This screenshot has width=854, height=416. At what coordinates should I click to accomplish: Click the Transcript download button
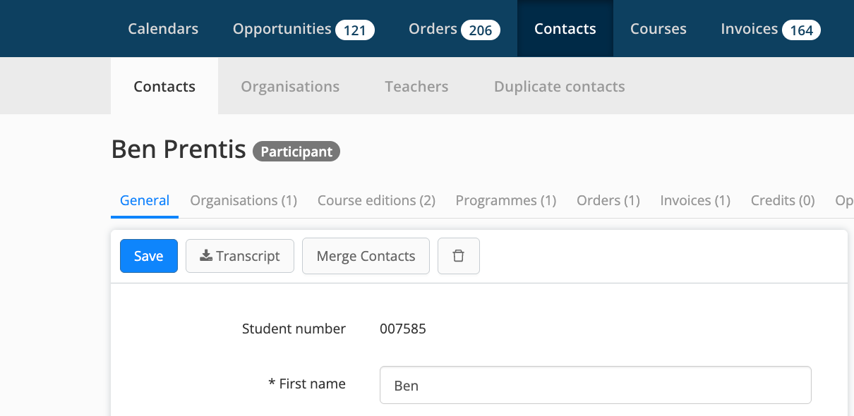(240, 256)
